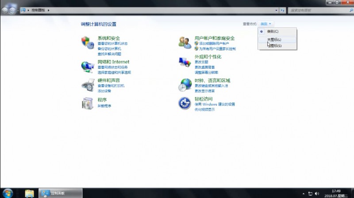Open the User Accounts (用户帐户) people icon
Image resolution: width=354 pixels, height=198 pixels.
(x=185, y=42)
